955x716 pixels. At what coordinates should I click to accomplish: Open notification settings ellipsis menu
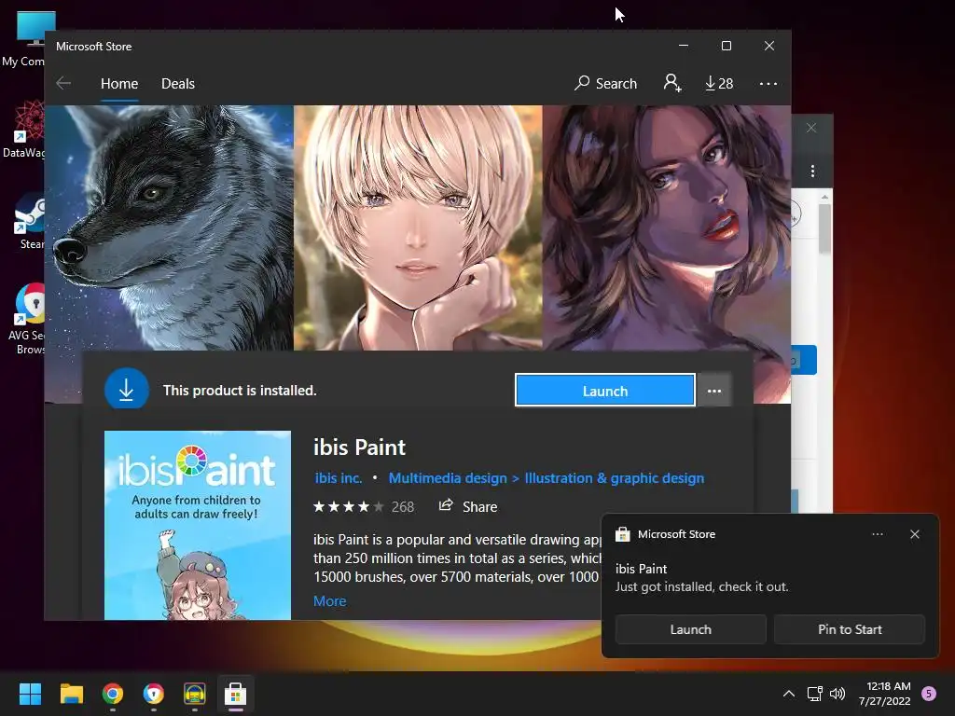pos(878,534)
